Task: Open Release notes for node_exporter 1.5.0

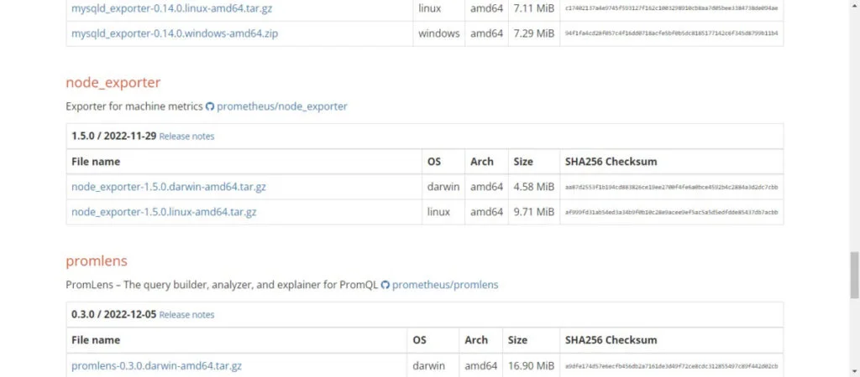Action: point(186,137)
